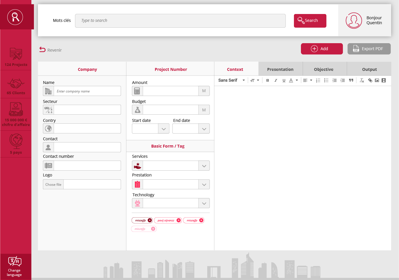
Task: Apply a numbered list
Action: 318,80
